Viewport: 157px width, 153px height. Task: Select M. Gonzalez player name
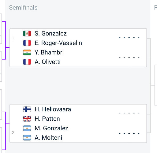51,128
